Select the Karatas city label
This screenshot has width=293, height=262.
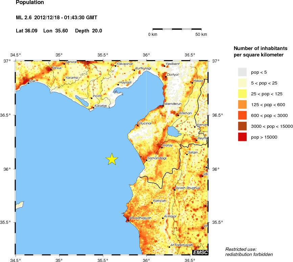(101, 106)
